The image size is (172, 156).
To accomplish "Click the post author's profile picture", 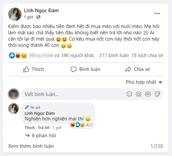I will point(15,14).
